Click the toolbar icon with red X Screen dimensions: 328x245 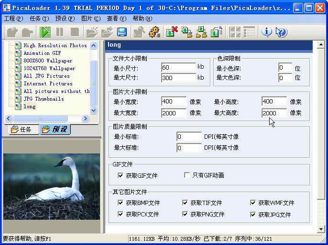[x=172, y=32]
